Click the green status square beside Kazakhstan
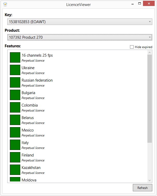This screenshot has height=196, width=157. pyautogui.click(x=15, y=170)
